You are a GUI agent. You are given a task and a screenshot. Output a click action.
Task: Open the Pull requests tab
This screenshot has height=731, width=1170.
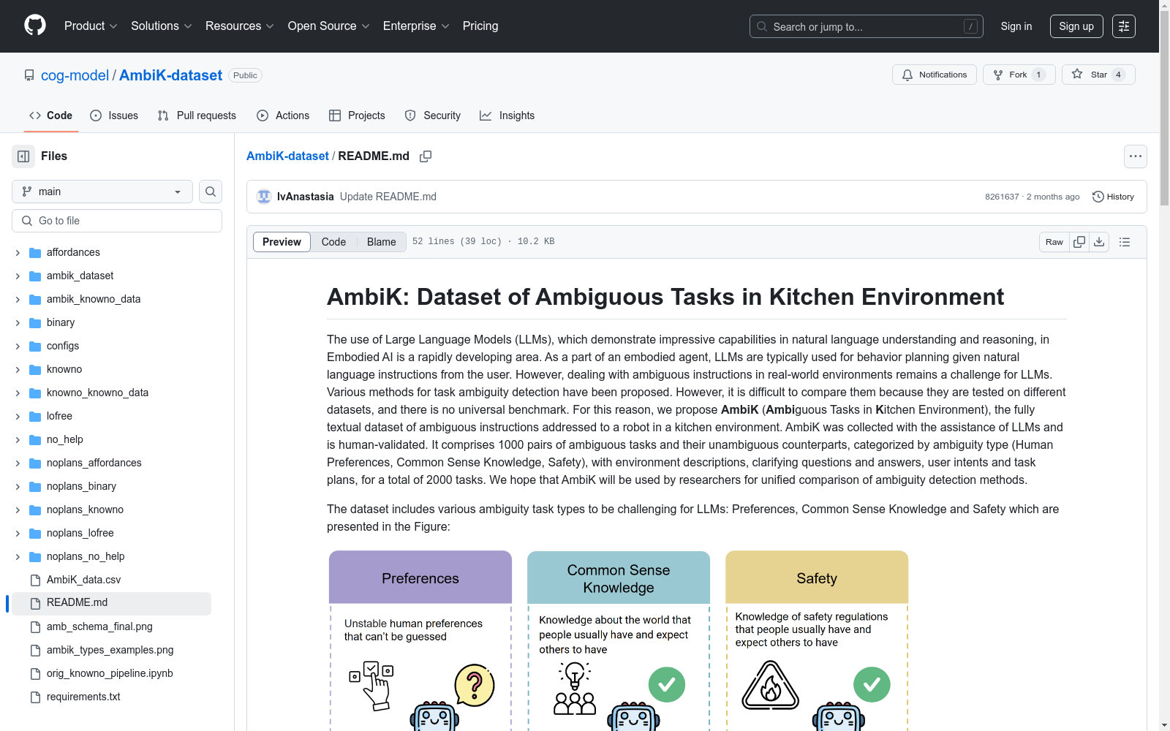(x=197, y=115)
